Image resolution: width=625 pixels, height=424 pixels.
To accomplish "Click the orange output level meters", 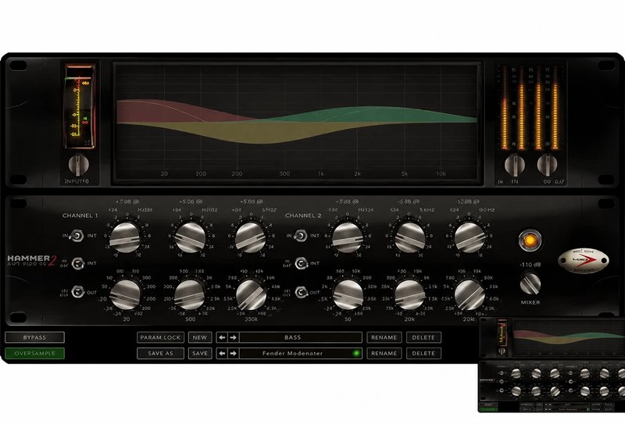I will point(530,108).
